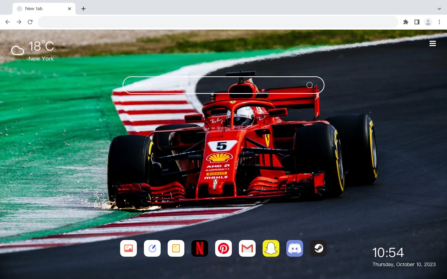Click the 10:54 clock display
The height and width of the screenshot is (279, 447).
pyautogui.click(x=388, y=252)
